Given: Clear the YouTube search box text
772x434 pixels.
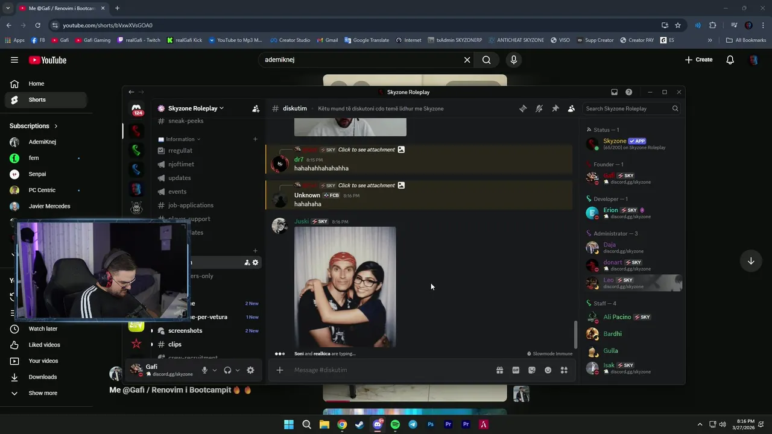Looking at the screenshot, I should 467,60.
